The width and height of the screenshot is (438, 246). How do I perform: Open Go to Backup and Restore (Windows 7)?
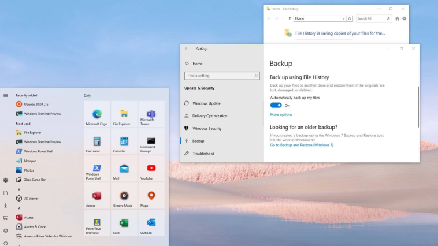pos(302,145)
